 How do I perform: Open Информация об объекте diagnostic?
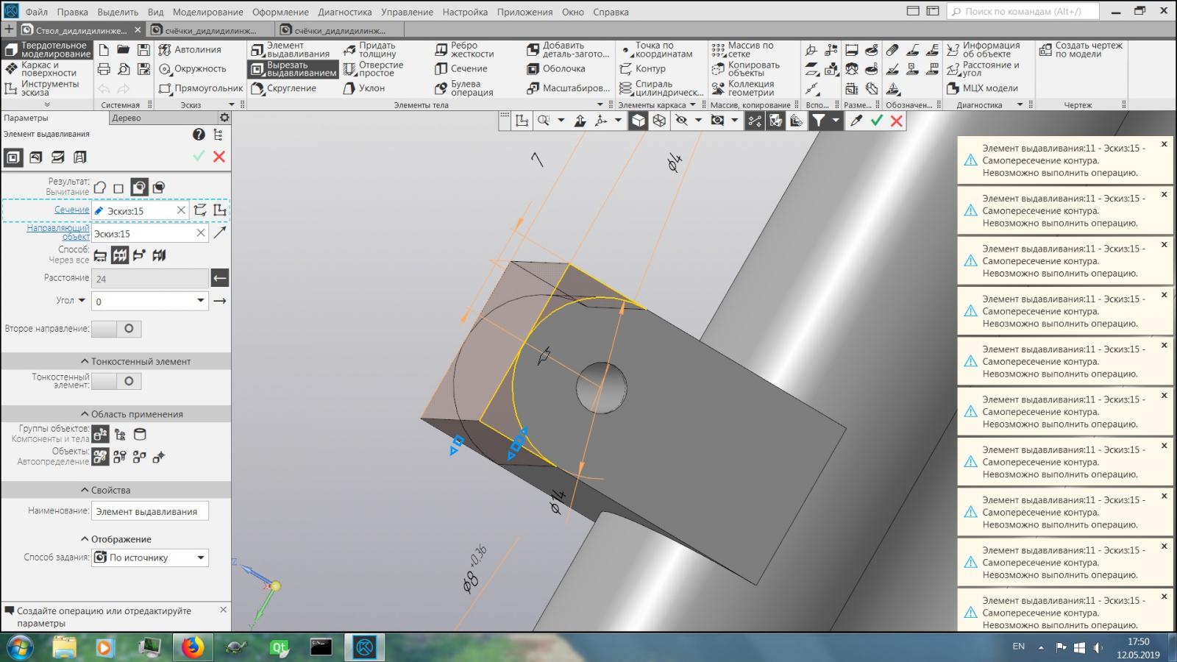point(983,49)
